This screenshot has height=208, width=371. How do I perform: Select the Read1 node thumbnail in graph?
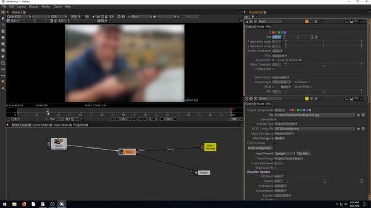59,144
